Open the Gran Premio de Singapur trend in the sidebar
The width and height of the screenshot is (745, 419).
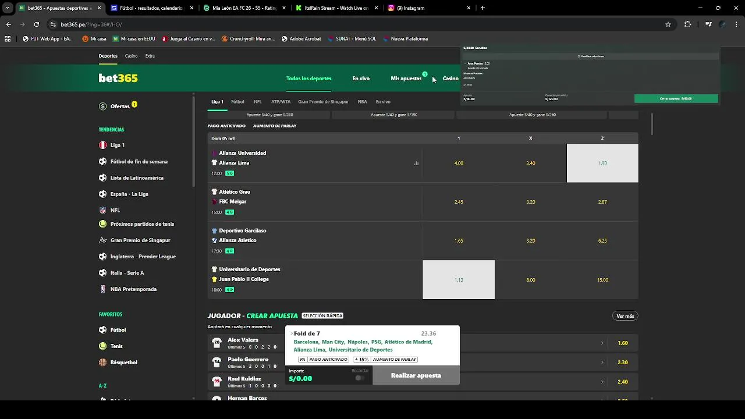click(x=140, y=240)
